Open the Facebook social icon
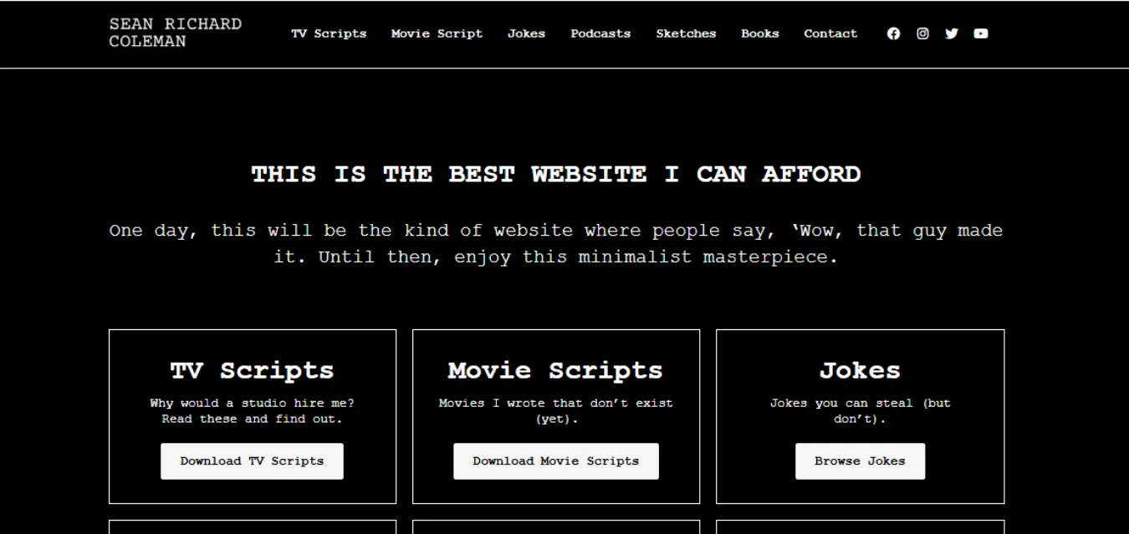The height and width of the screenshot is (534, 1129). (x=893, y=34)
